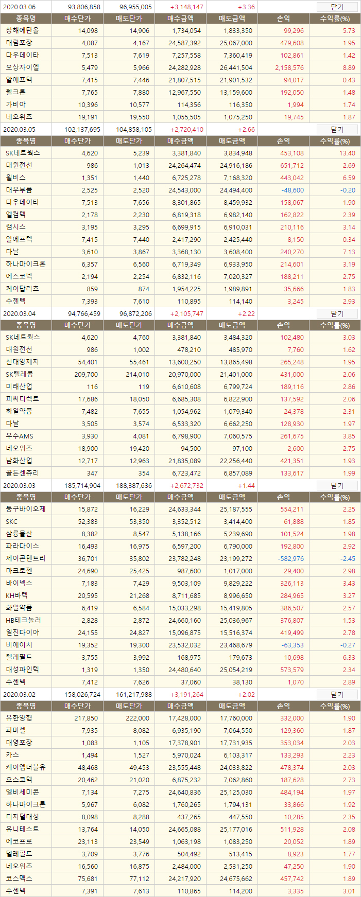Click 비에이치 loss value -63,353
The width and height of the screenshot is (361, 897).
tap(293, 645)
